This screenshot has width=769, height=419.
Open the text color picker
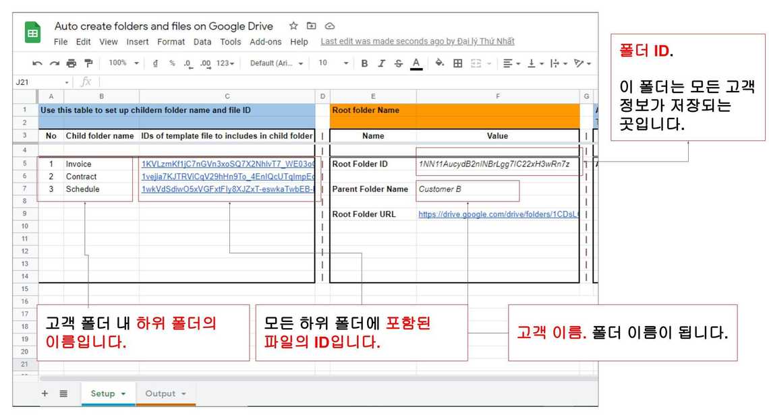[416, 63]
